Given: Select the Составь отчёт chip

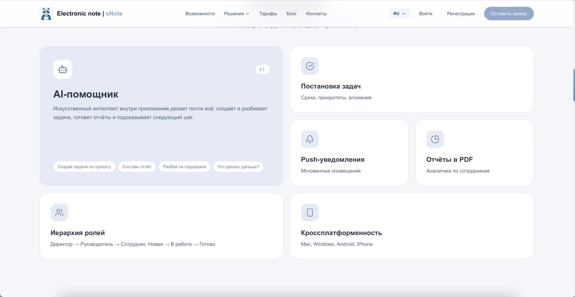Looking at the screenshot, I should [137, 167].
